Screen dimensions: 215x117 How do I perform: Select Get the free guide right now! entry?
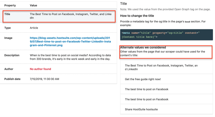click(x=166, y=79)
